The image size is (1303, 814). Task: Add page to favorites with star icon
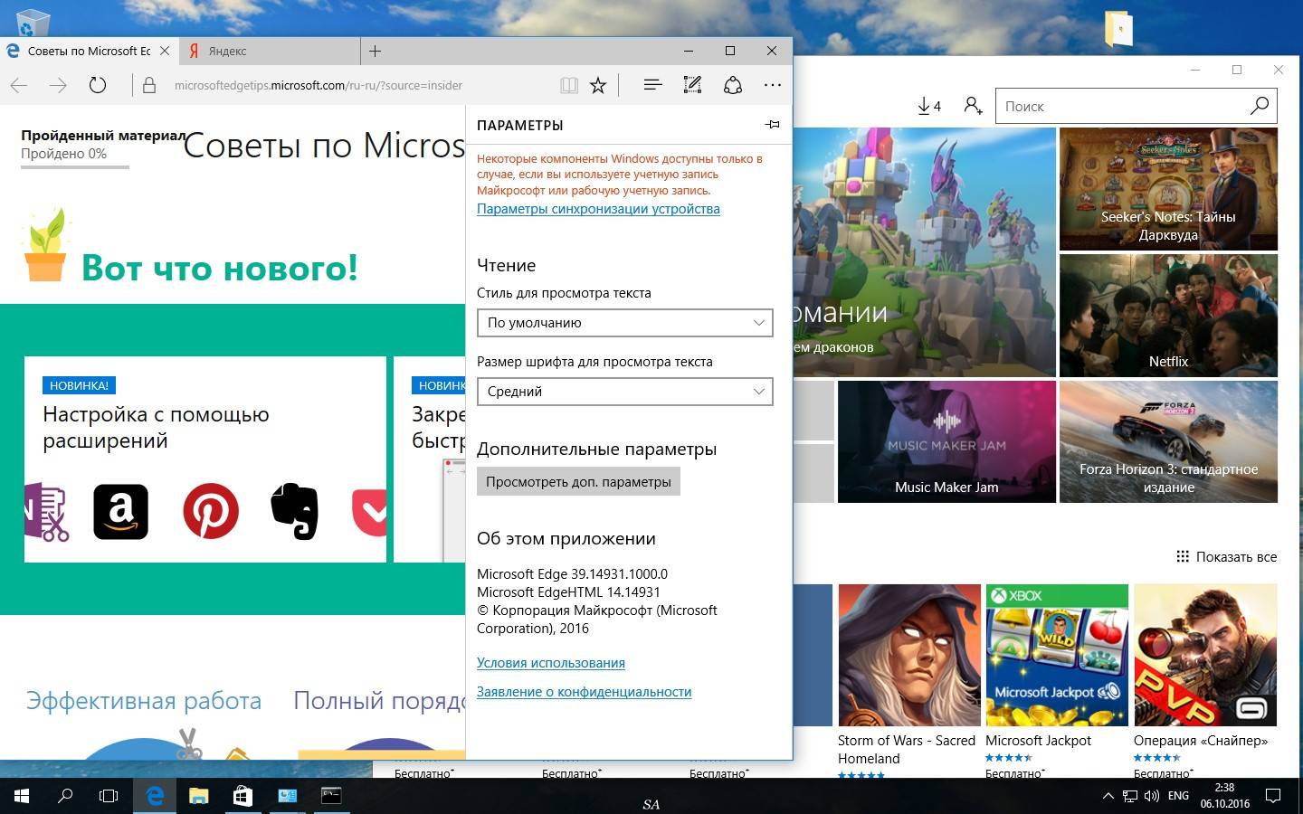click(598, 85)
